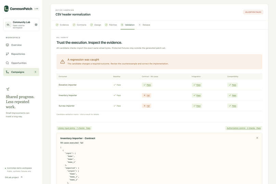Click the Survey importer row label
The height and width of the screenshot is (184, 276).
(66, 106)
